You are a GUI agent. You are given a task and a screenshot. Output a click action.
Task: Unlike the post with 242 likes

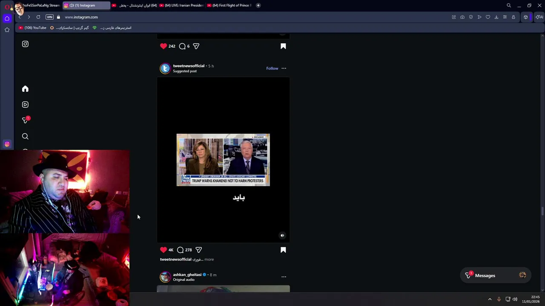(163, 46)
